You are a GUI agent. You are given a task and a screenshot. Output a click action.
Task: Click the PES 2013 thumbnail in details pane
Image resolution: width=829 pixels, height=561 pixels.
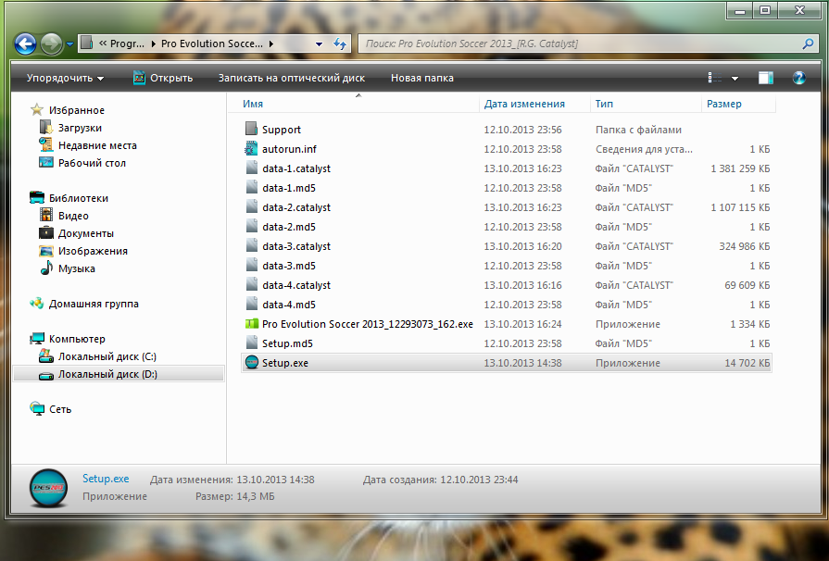pyautogui.click(x=48, y=488)
